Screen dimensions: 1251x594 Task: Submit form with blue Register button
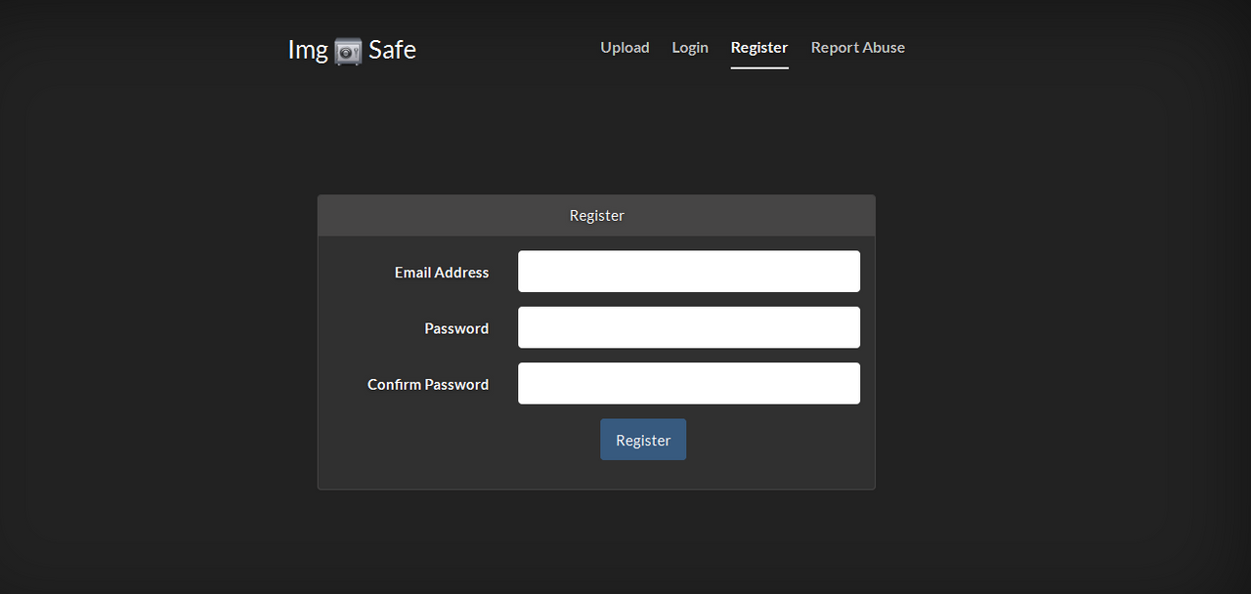pyautogui.click(x=643, y=440)
